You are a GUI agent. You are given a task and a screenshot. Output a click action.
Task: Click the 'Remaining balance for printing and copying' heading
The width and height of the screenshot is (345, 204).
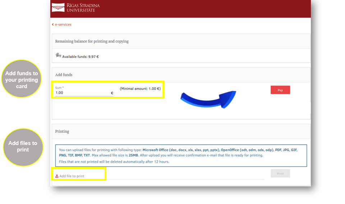click(x=92, y=41)
